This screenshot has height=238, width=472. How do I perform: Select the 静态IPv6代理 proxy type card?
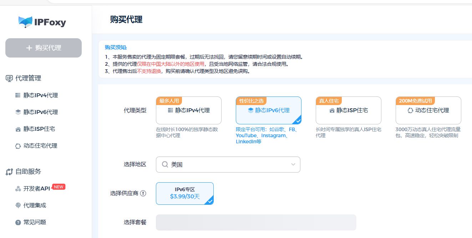point(269,110)
